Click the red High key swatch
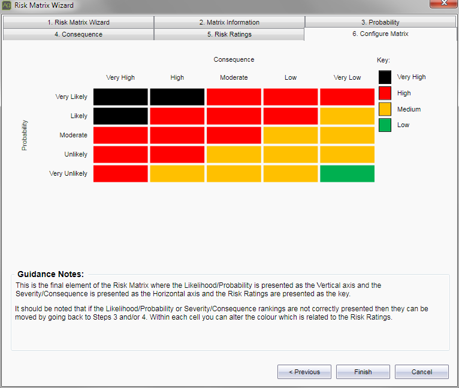 (x=385, y=93)
